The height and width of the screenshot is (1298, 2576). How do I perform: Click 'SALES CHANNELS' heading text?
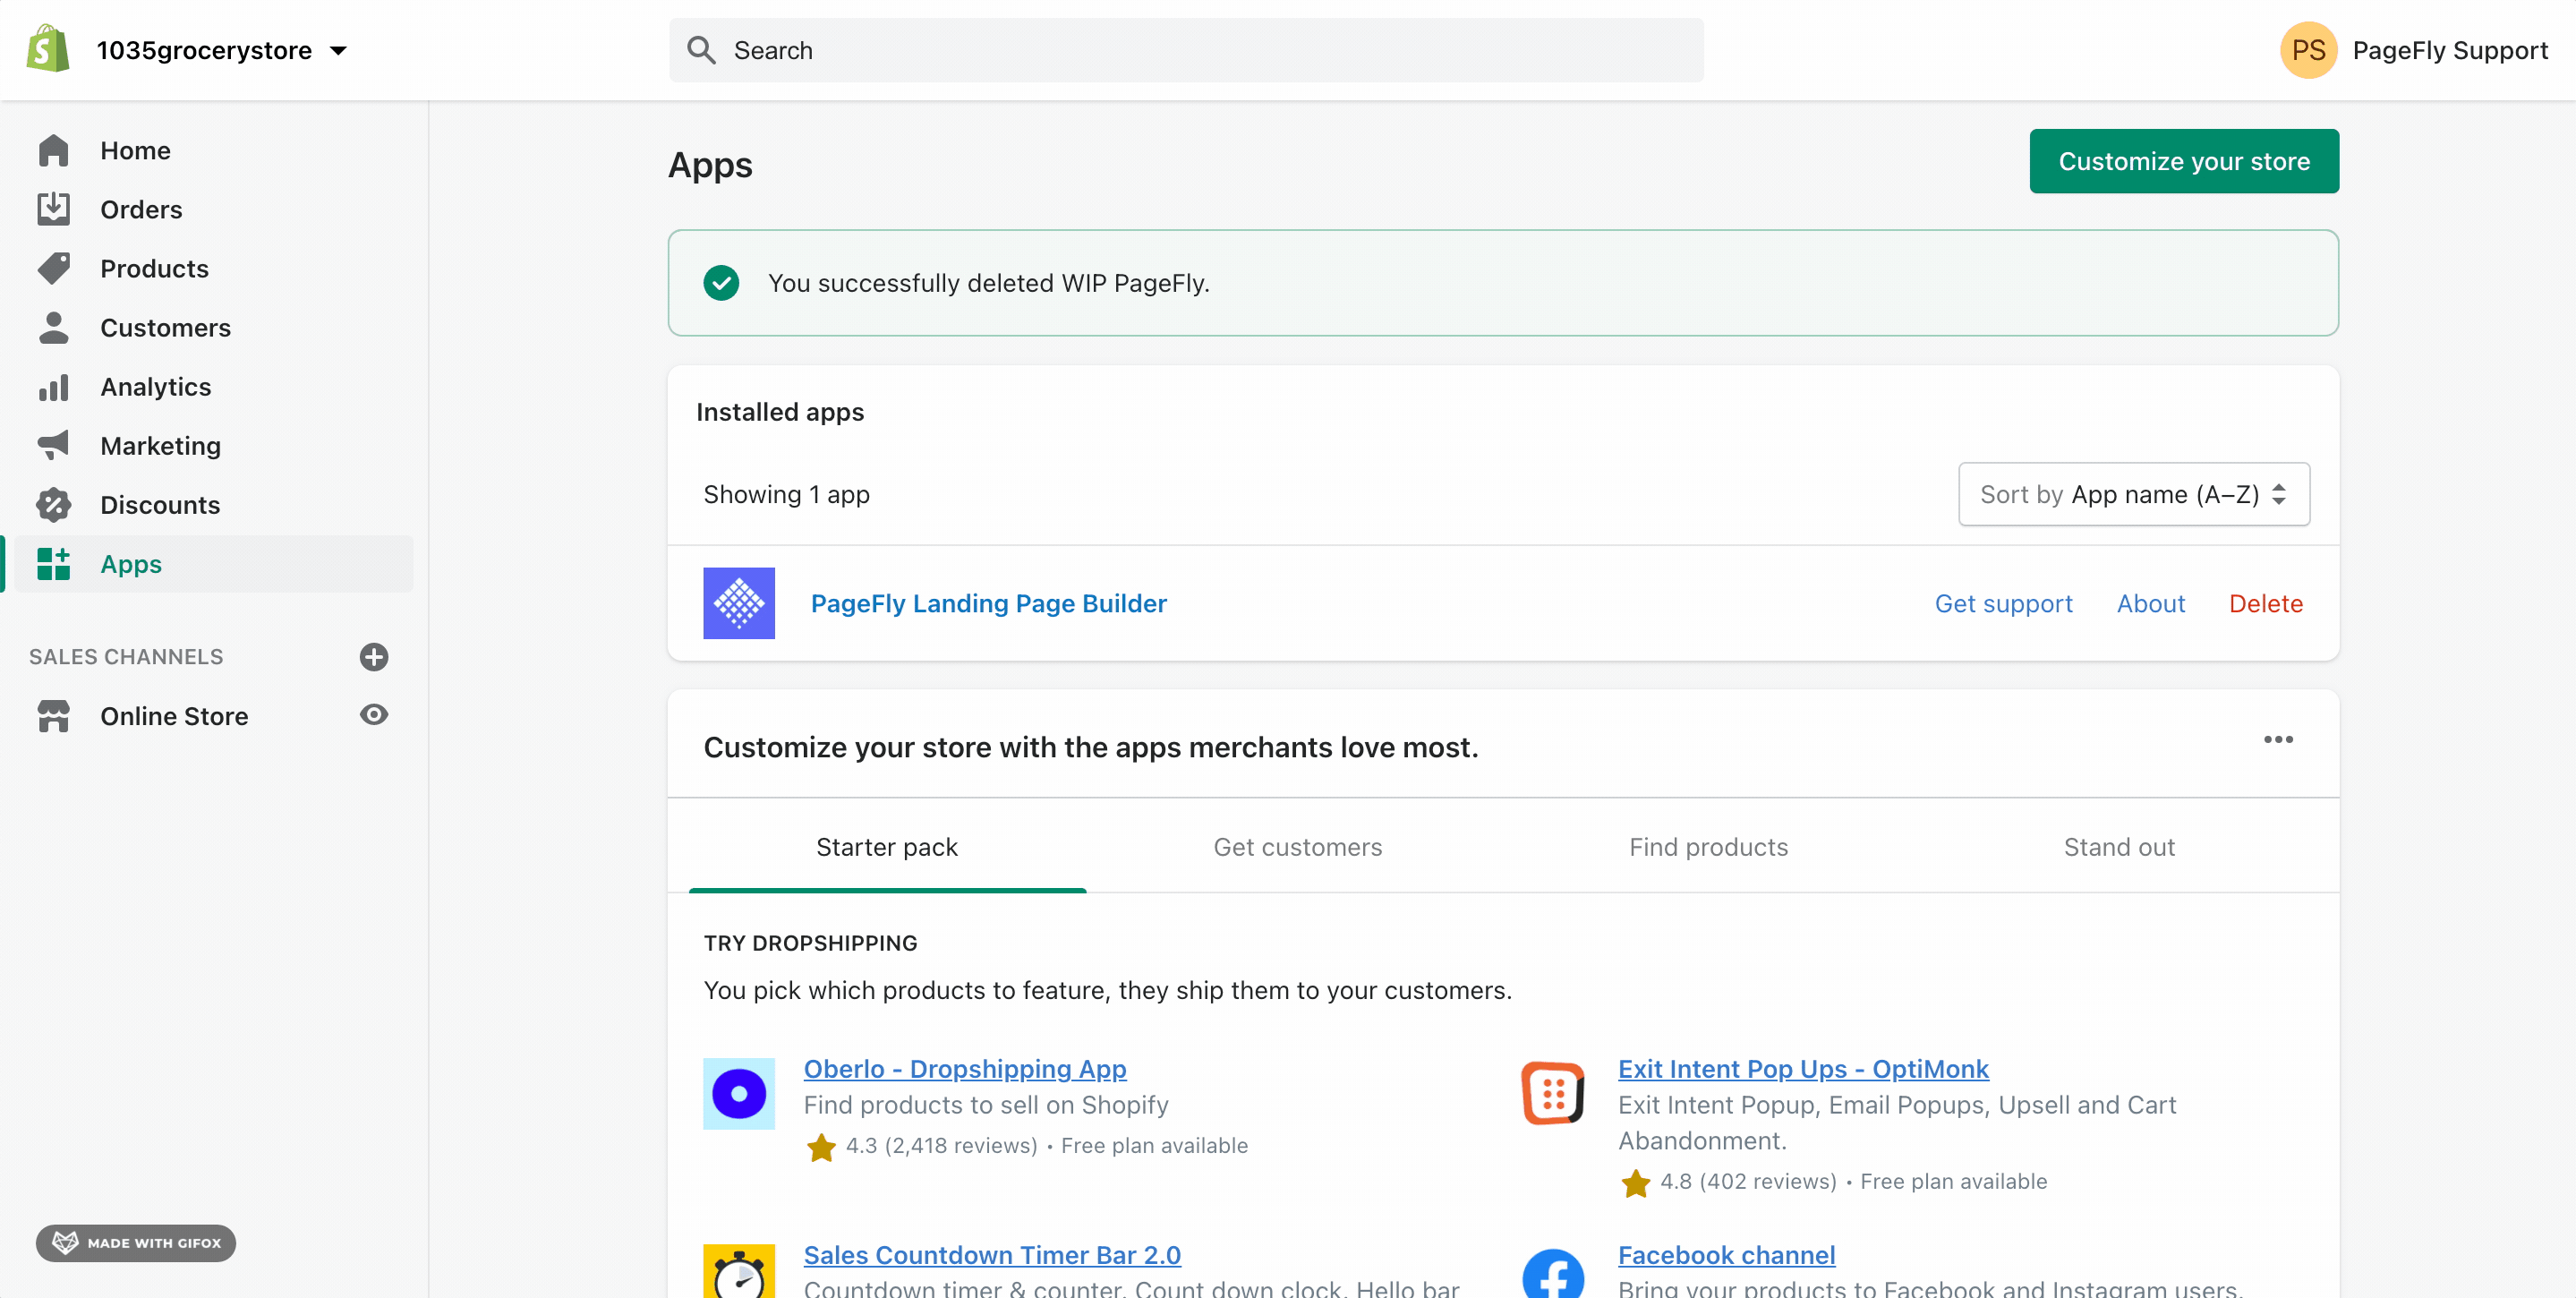click(126, 657)
